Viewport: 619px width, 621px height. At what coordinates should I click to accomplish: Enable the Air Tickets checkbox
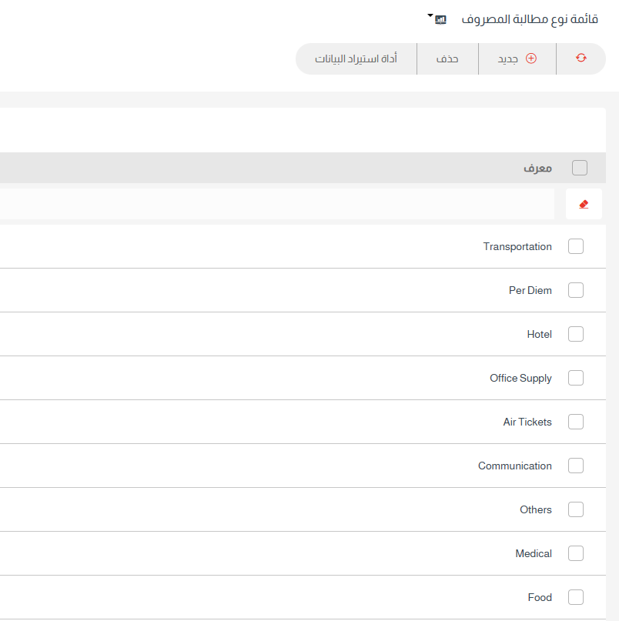[x=576, y=422]
